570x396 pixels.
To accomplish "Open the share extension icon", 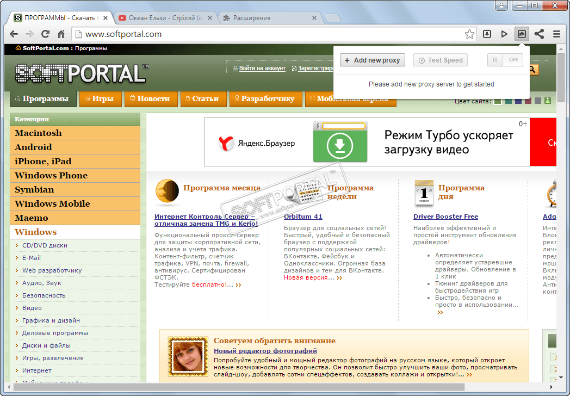I will [x=539, y=34].
